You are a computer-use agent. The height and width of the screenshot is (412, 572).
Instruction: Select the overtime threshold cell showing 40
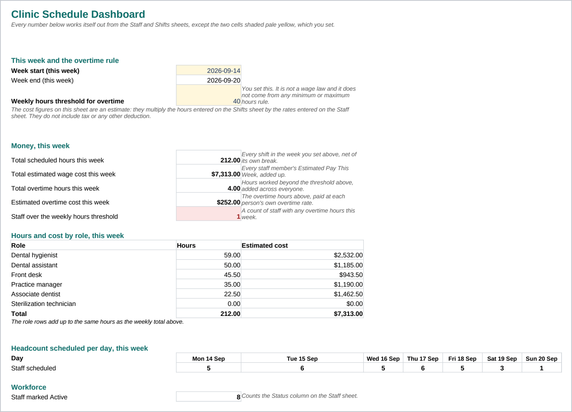[209, 95]
